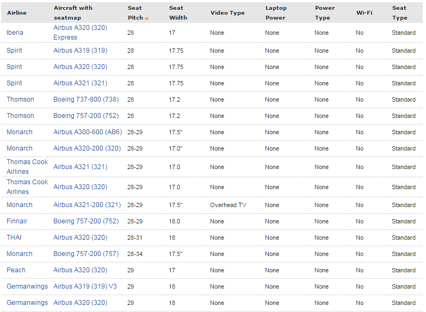Open Spirit Airbus A319 (319) seatmap
The image size is (426, 312).
[x=80, y=51]
